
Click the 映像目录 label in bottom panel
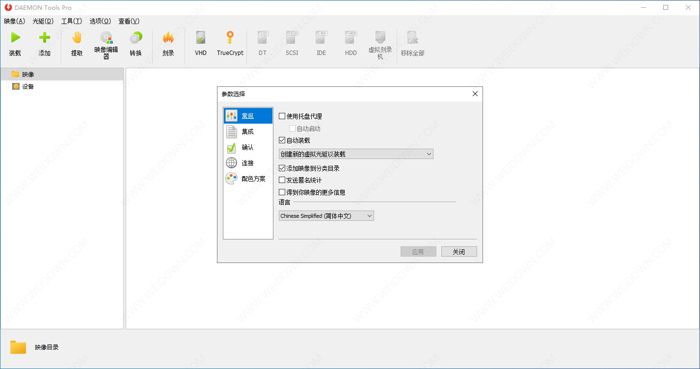(x=47, y=347)
